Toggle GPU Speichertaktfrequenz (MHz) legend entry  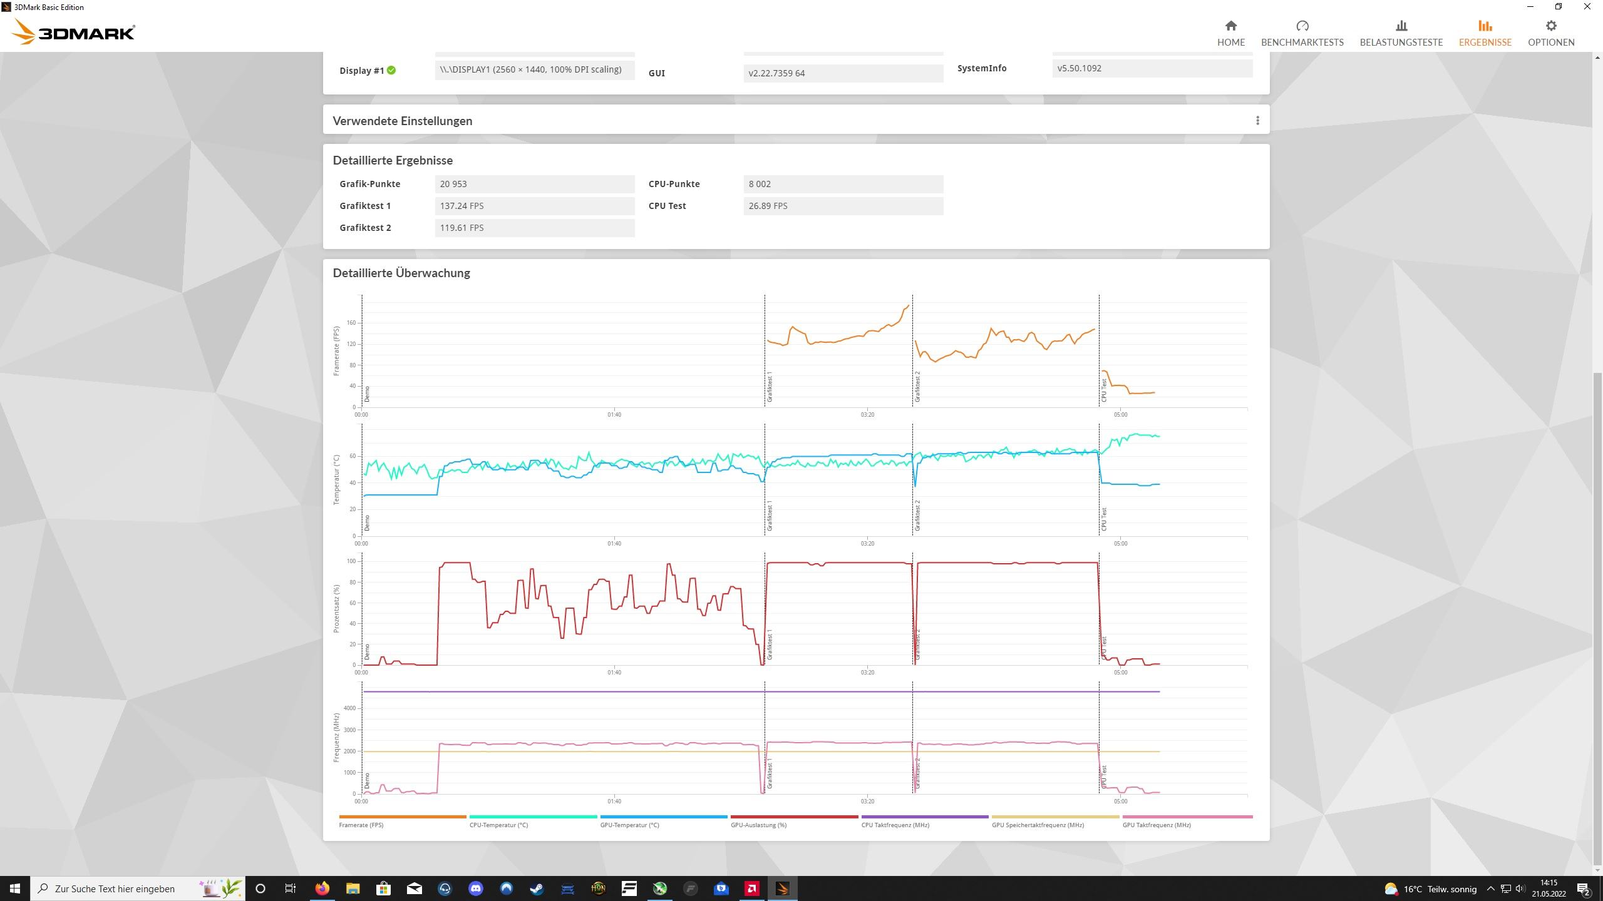(1055, 821)
